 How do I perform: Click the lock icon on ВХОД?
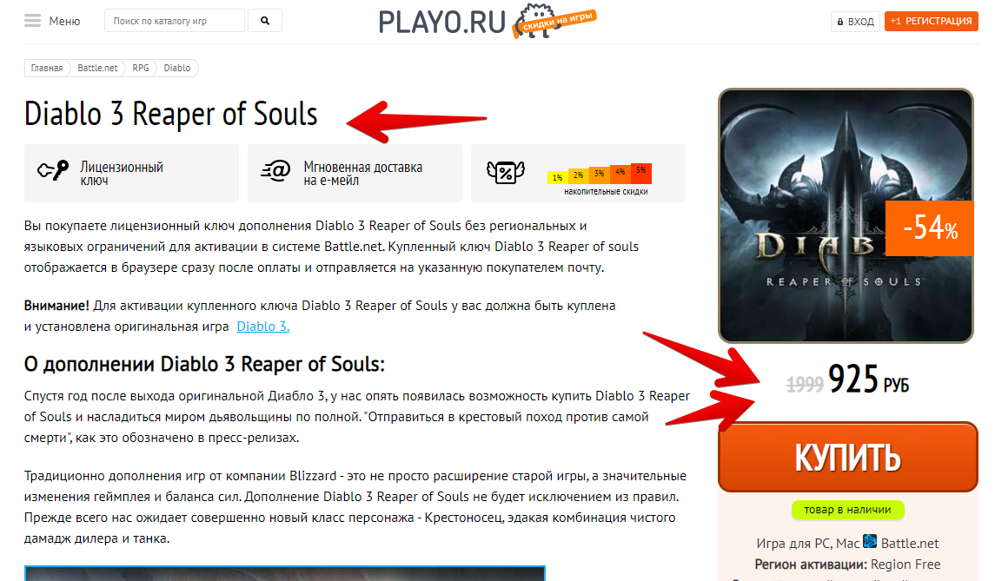click(840, 22)
